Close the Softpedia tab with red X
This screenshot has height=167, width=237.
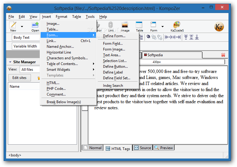coord(223,55)
